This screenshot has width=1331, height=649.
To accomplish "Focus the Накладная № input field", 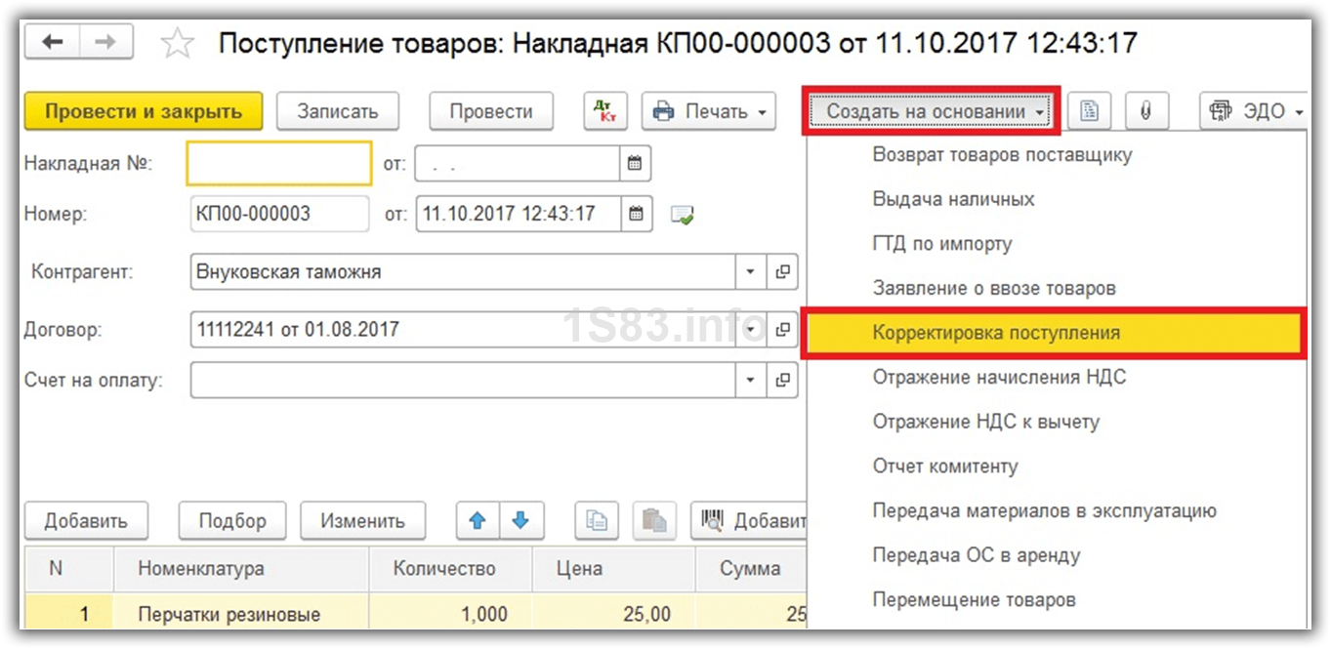I will (278, 164).
